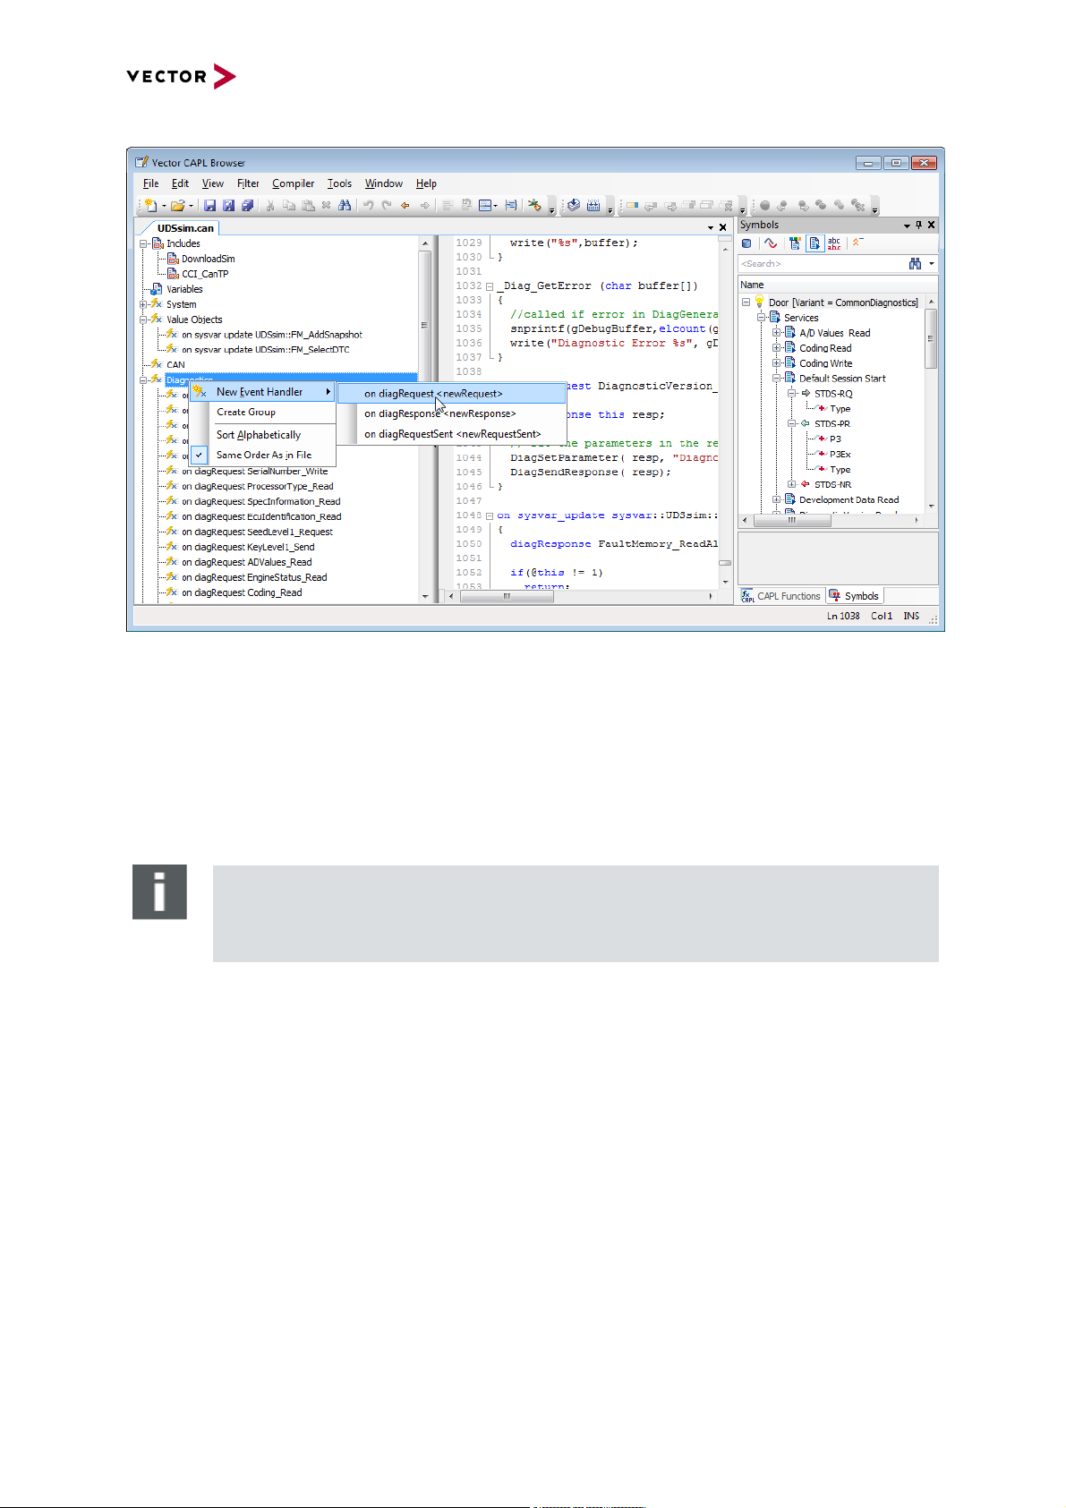Select on sysvar update UDSsim::FM_AddSnapshot item
Image resolution: width=1066 pixels, height=1508 pixels.
[271, 335]
